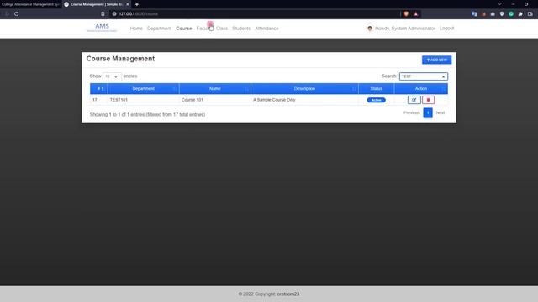Clear the search field with the X

(x=443, y=76)
